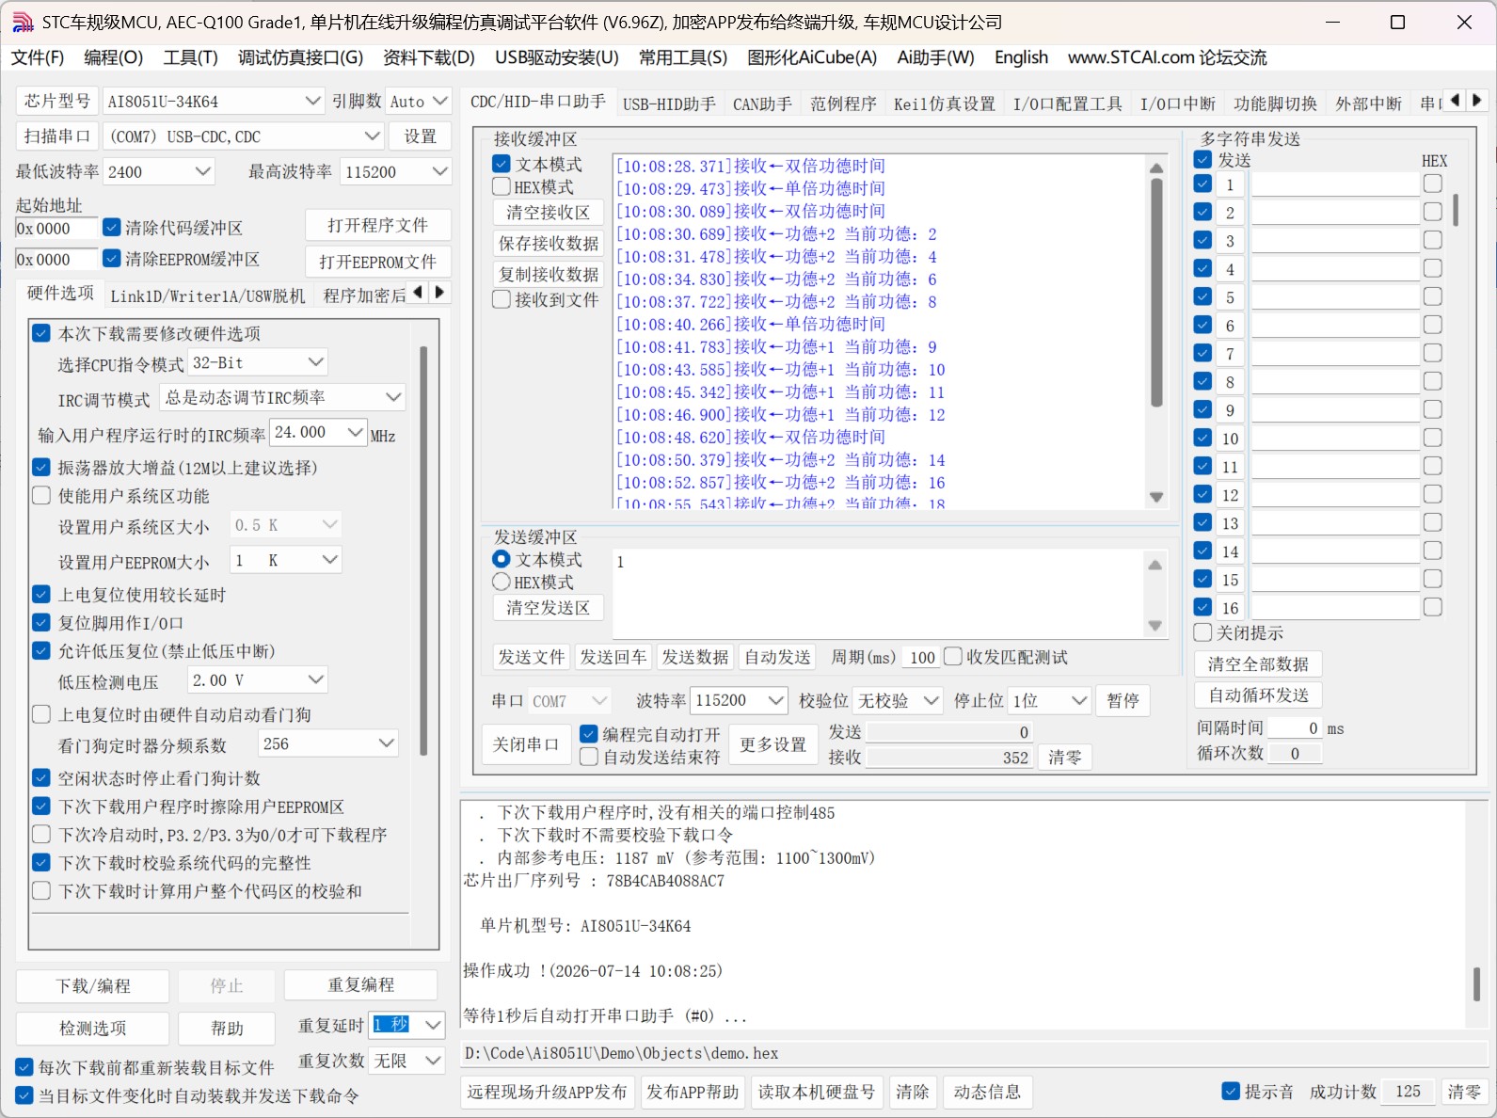Enable 关闭提示 checkbox
The image size is (1497, 1118).
pyautogui.click(x=1202, y=632)
